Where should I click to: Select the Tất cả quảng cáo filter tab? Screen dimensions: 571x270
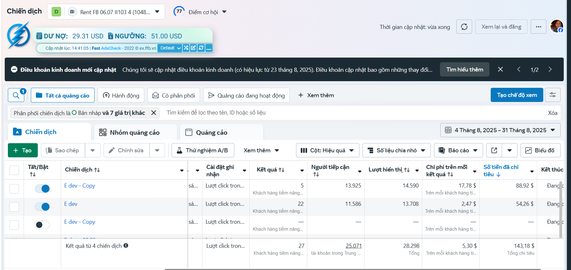(63, 95)
